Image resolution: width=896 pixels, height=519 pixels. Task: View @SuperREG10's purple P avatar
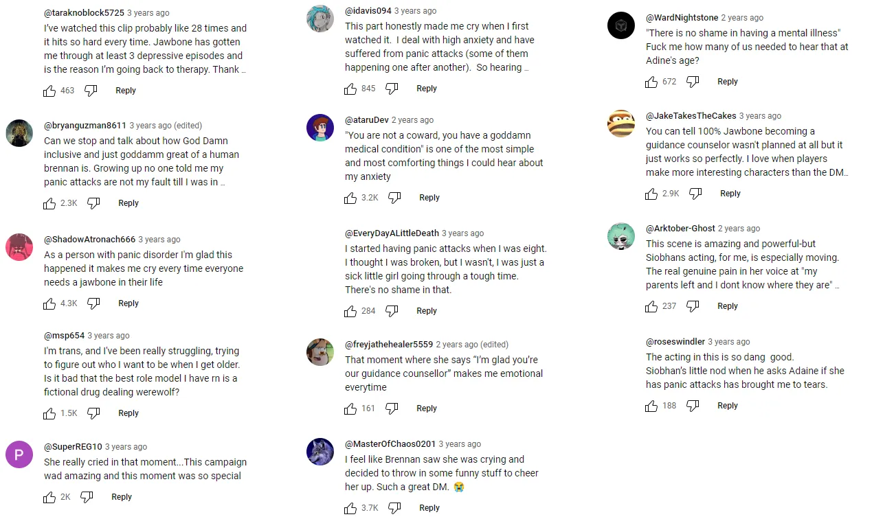tap(19, 454)
